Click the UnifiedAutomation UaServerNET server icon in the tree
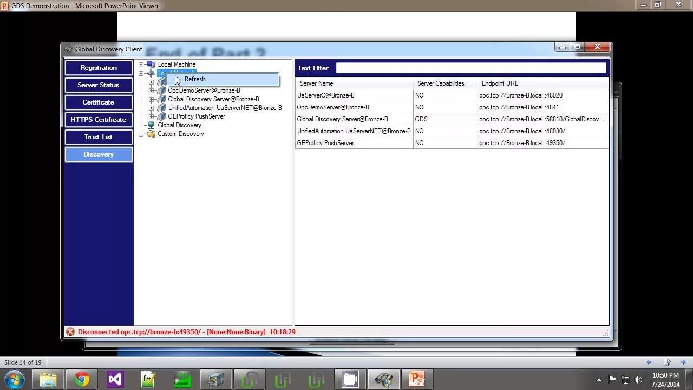Screen dimensions: 693x390 [x=161, y=108]
